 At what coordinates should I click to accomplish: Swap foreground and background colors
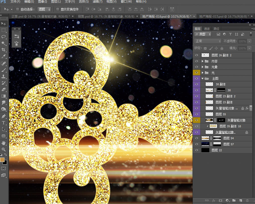pos(6,154)
